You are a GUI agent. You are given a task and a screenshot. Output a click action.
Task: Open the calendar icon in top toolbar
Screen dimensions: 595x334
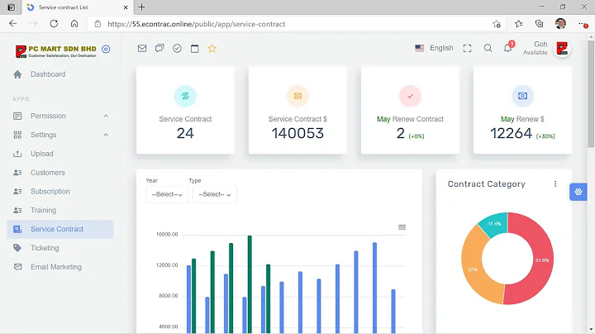point(195,48)
